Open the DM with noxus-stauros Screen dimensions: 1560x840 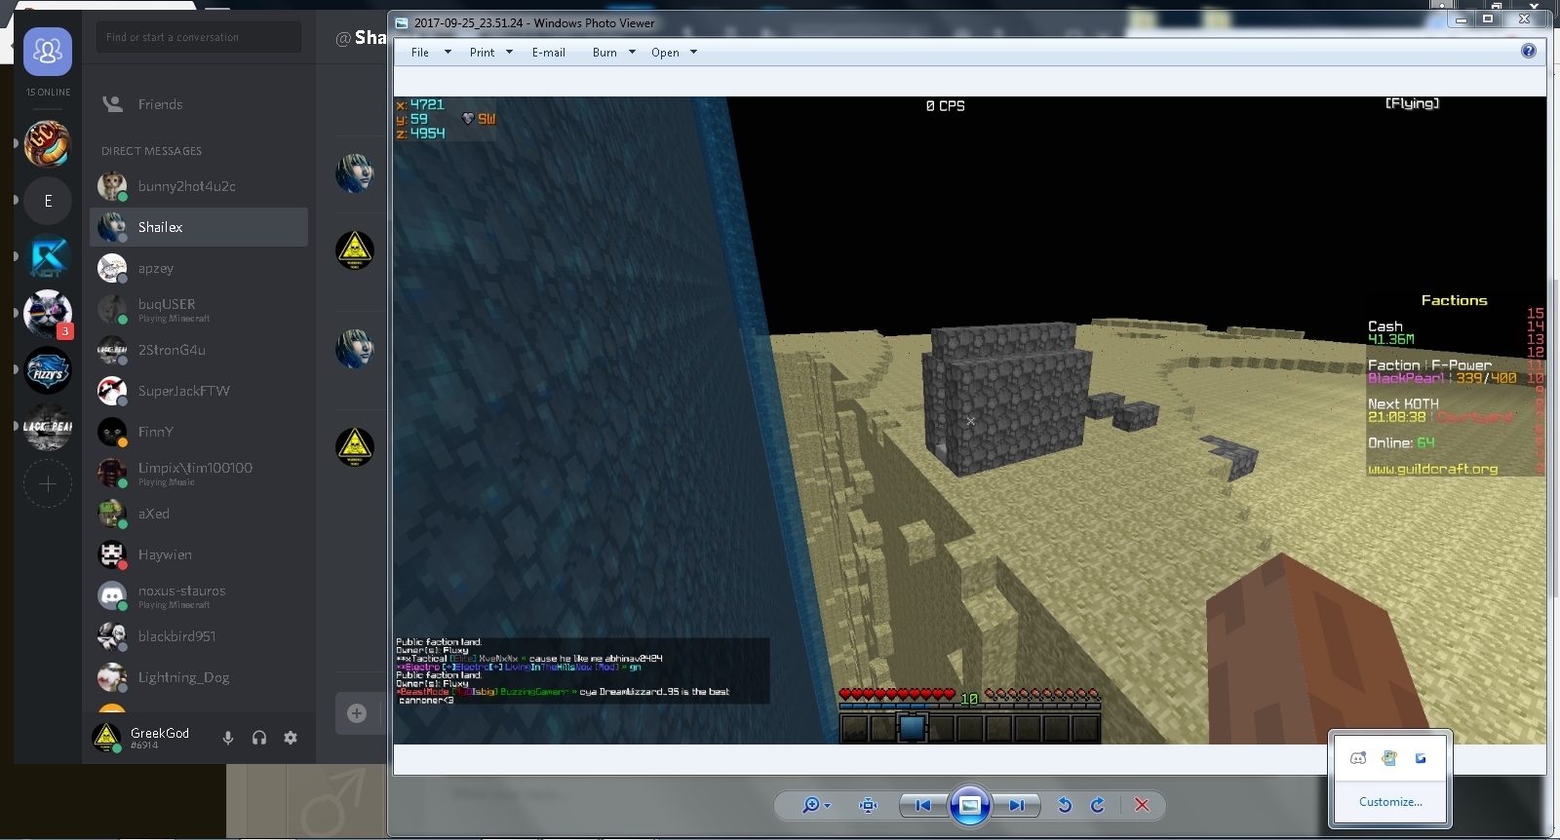coord(199,595)
